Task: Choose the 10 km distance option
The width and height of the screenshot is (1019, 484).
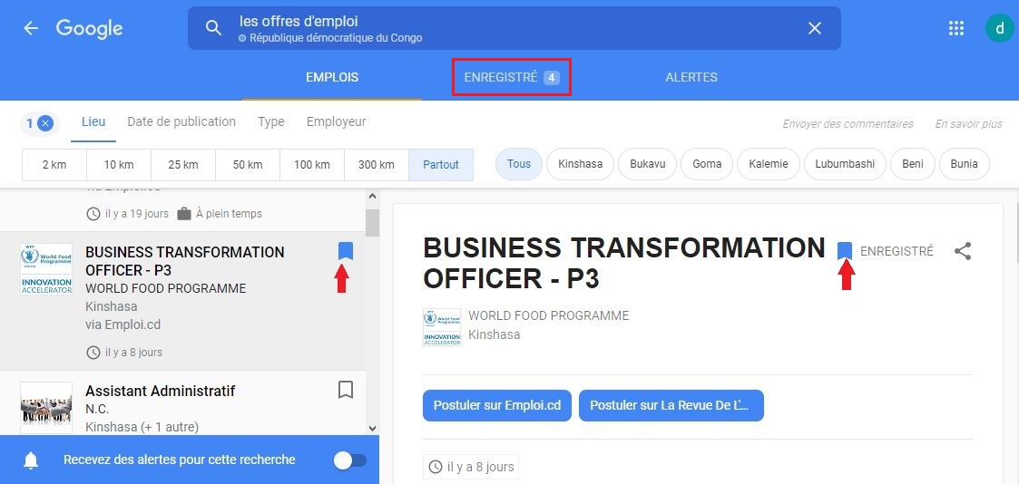Action: point(119,165)
